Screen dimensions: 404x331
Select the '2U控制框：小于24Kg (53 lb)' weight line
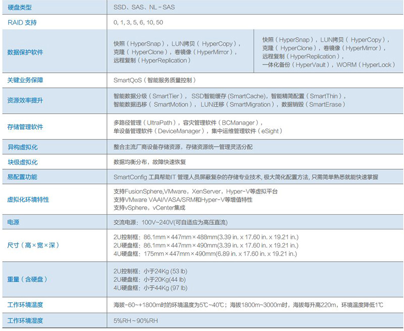coord(150,271)
